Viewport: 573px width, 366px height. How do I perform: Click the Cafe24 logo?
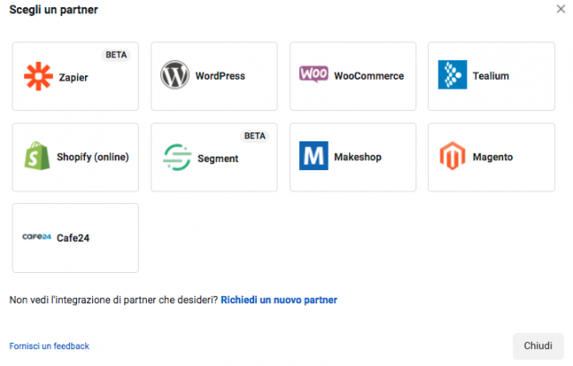(37, 237)
